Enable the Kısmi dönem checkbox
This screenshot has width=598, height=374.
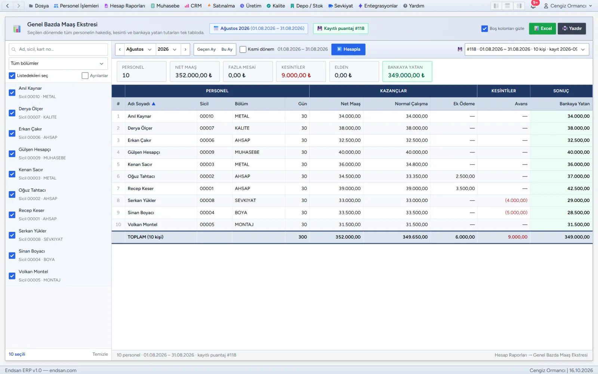pyautogui.click(x=243, y=49)
